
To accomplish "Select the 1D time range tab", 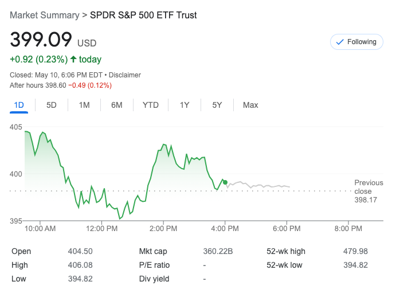I will [19, 105].
